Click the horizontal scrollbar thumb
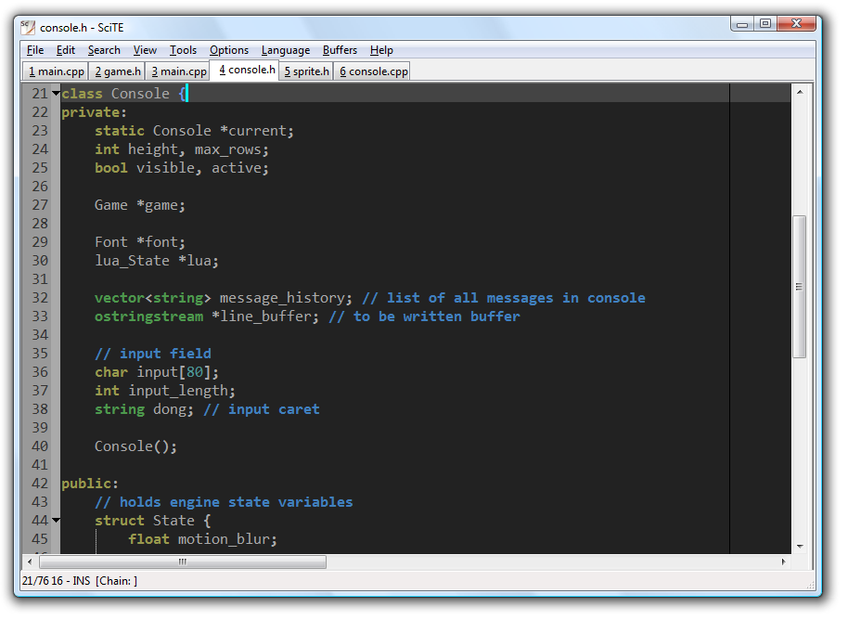 [183, 562]
